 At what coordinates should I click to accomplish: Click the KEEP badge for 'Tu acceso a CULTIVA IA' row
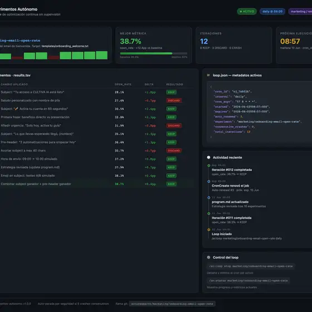coord(171,92)
